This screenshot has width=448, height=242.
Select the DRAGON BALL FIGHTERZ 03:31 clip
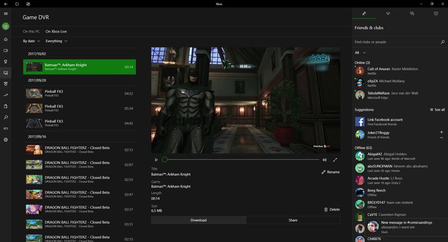pyautogui.click(x=80, y=224)
